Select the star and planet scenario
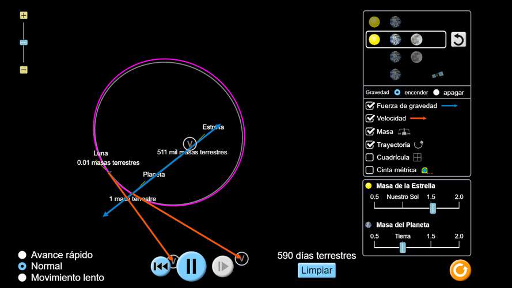512x288 pixels. coord(385,22)
